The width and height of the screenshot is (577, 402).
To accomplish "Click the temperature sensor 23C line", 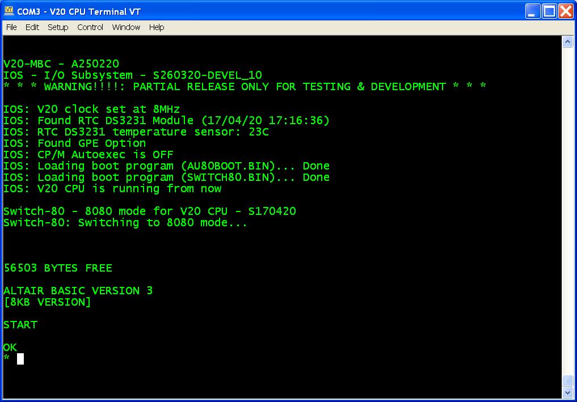I will 136,132.
